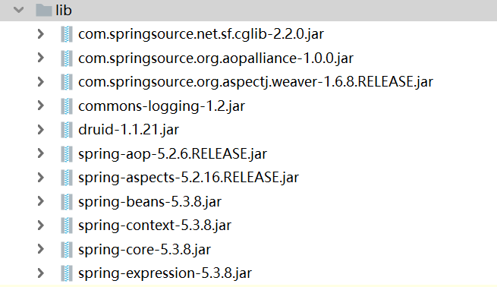Click jar icon of druid-1.1.21.jar

click(x=67, y=130)
